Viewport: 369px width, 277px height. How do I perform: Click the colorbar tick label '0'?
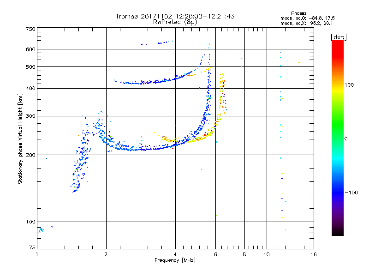click(x=346, y=139)
